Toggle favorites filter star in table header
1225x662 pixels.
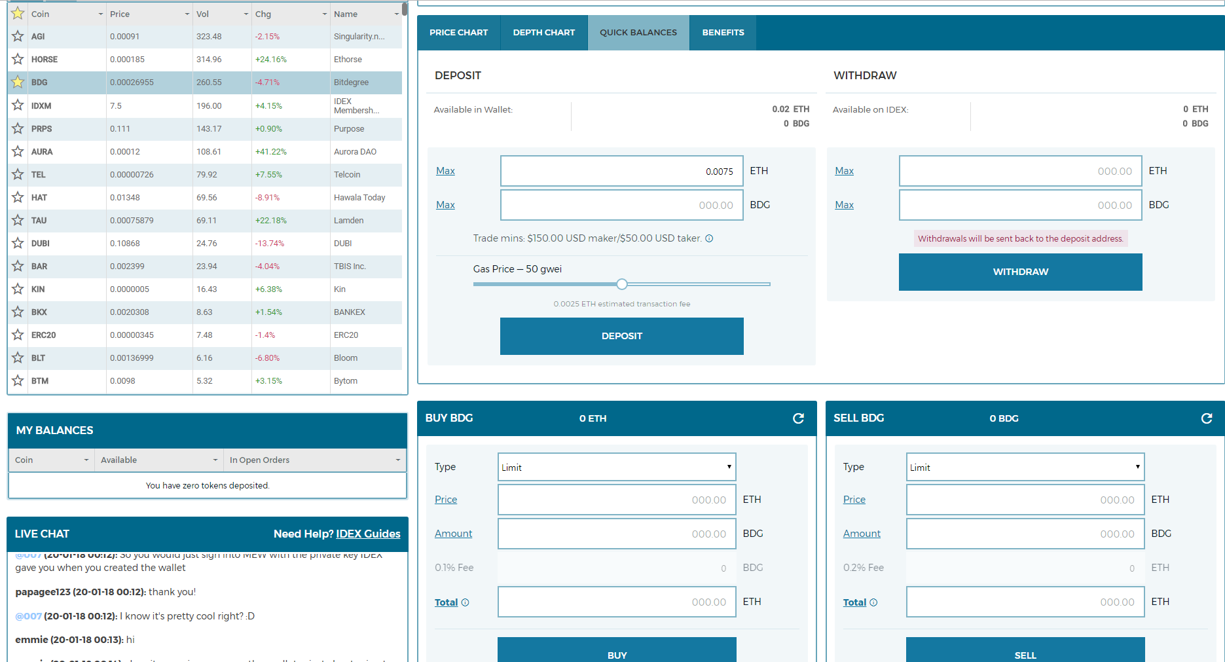[x=18, y=14]
